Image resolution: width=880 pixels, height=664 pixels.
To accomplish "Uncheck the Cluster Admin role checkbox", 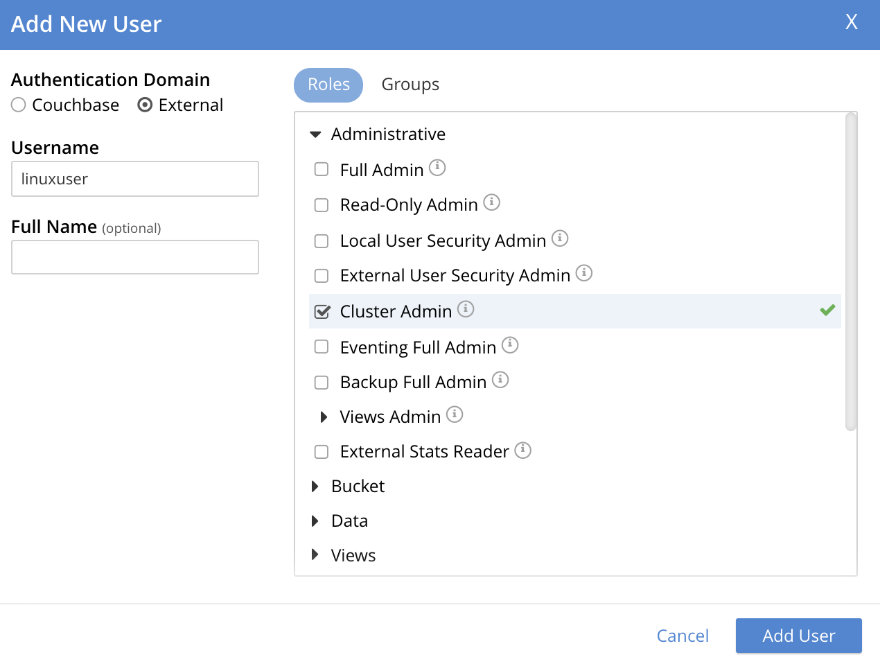I will click(x=322, y=312).
